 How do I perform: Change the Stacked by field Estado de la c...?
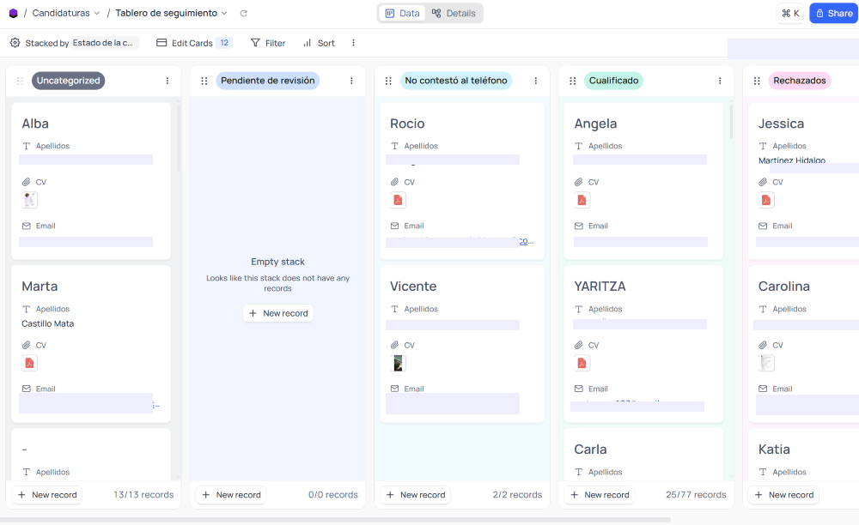[x=105, y=43]
